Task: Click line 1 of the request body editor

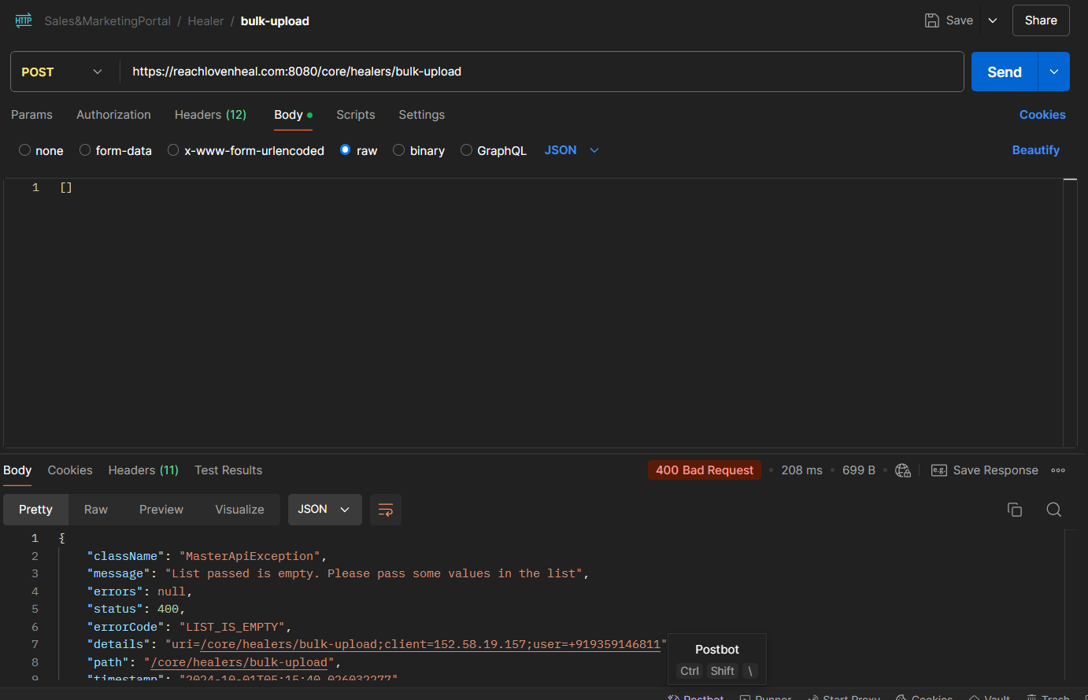Action: pos(66,187)
